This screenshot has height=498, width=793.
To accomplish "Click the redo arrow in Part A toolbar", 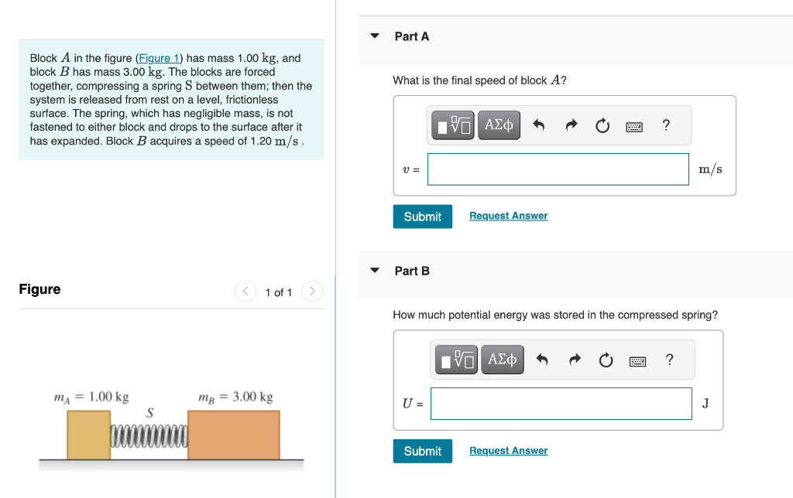I will coord(572,124).
